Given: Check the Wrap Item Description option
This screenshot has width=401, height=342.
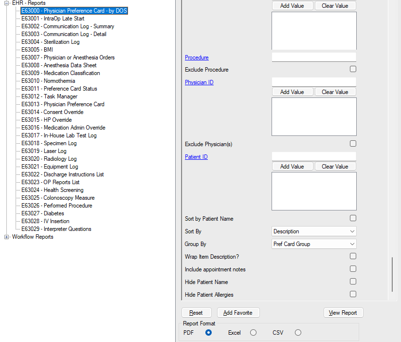Looking at the screenshot, I should pos(353,256).
